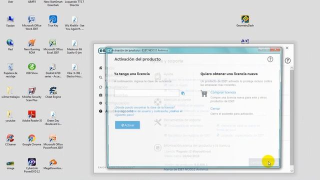The height and width of the screenshot is (180, 320).
Task: Open Acerca de ESET NOD32 Antivirus link
Action: point(186,169)
